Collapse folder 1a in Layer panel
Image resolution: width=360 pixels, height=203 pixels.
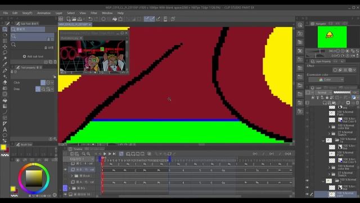[323, 140]
